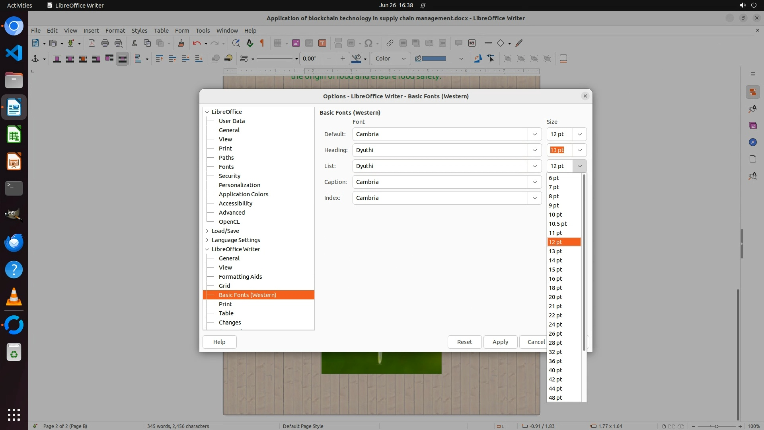Click the Apply button
Image resolution: width=764 pixels, height=430 pixels.
coord(500,342)
